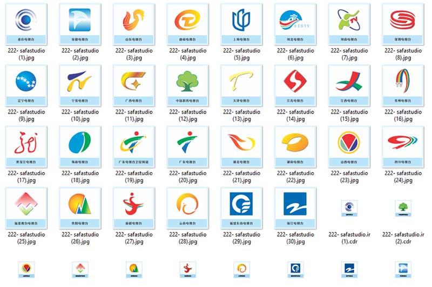Click small unlabeled blue dolphin CDR thumbnail
This screenshot has height=287, width=432.
pos(403,270)
